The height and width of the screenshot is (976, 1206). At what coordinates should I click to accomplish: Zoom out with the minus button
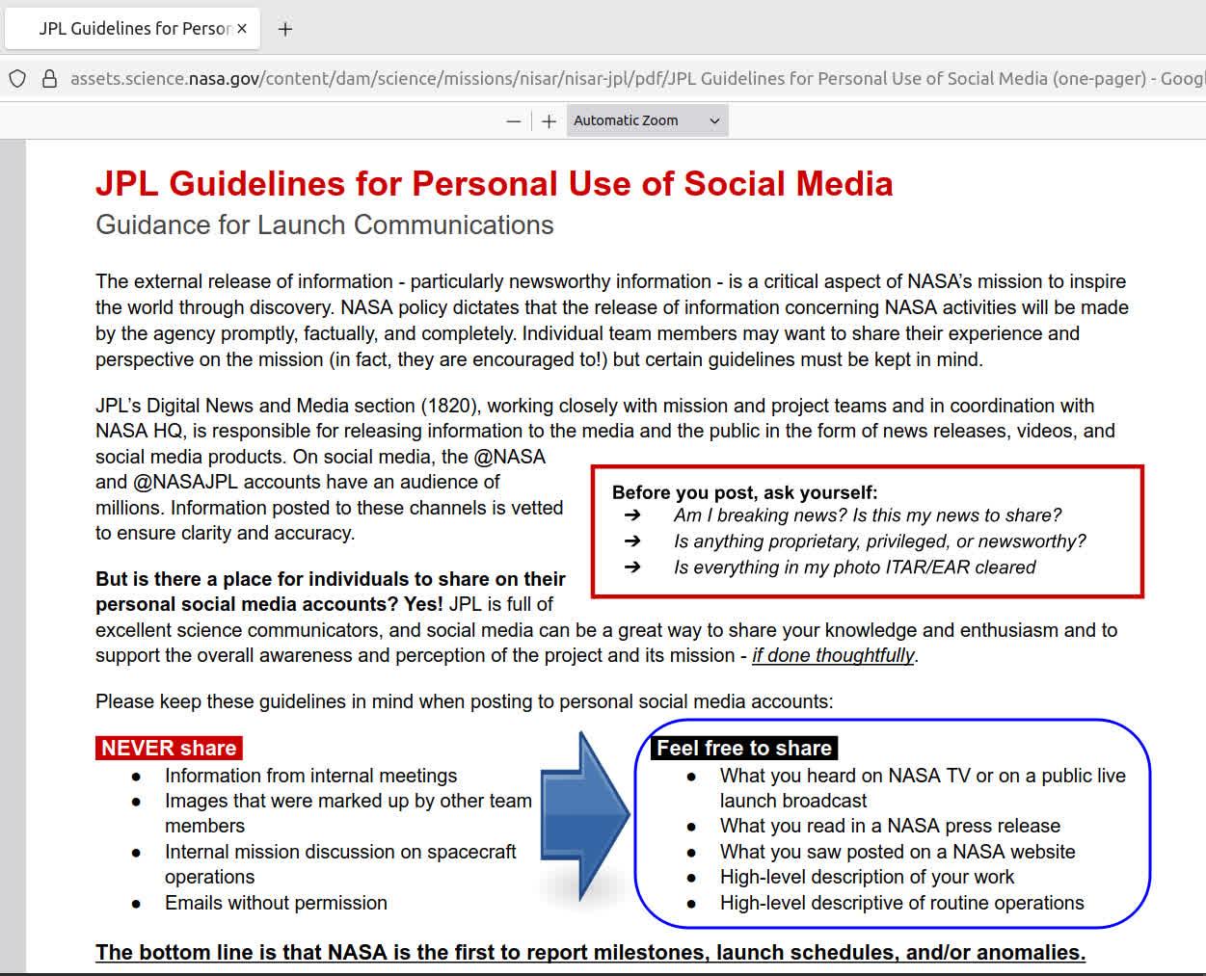[x=514, y=121]
